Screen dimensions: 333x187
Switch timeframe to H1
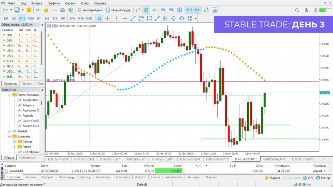(x=39, y=18)
